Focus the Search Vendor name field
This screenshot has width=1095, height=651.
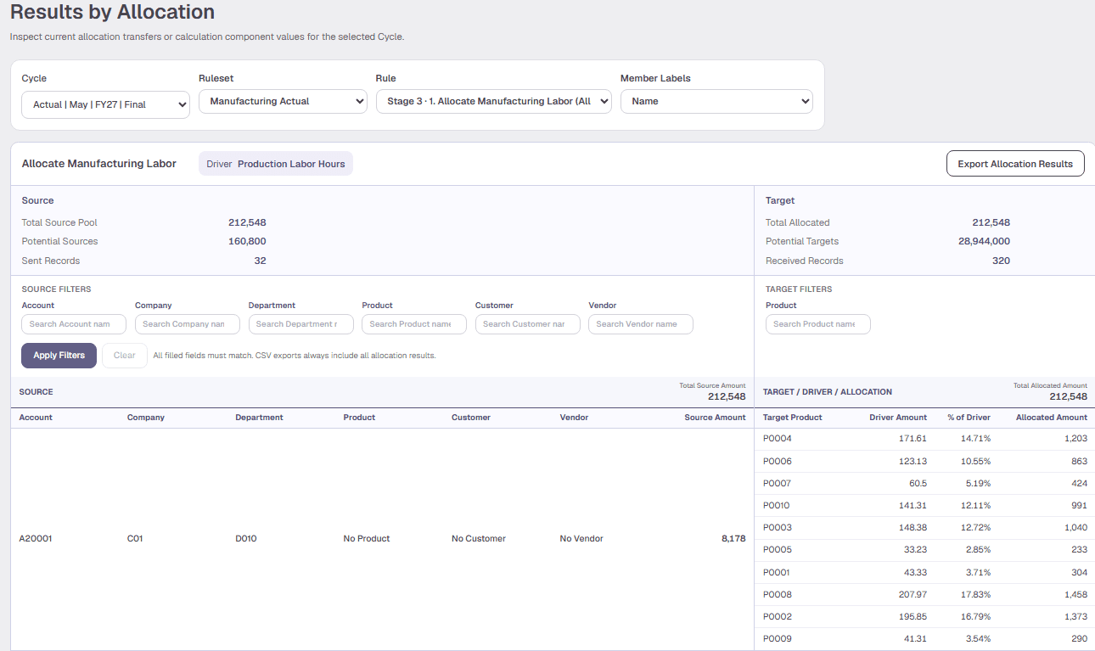[641, 324]
